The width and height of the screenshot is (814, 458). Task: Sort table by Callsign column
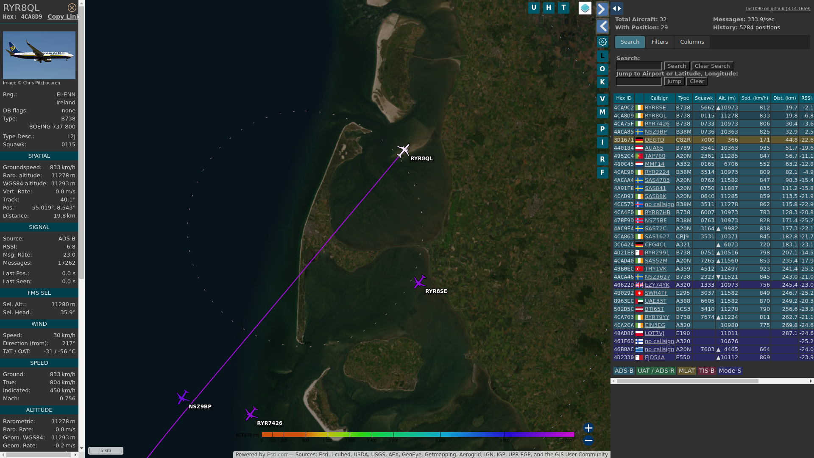pos(659,98)
